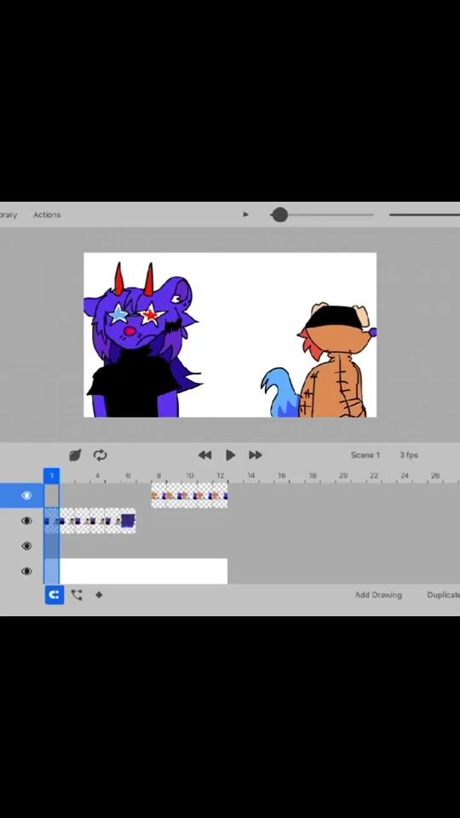Image resolution: width=460 pixels, height=818 pixels.
Task: Click frame 14 on the timeline ruler
Action: (x=250, y=475)
